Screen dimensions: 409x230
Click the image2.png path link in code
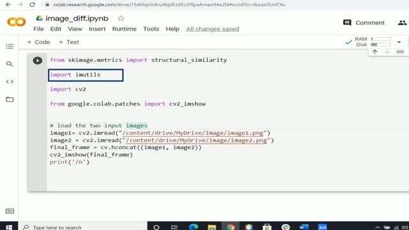point(196,141)
